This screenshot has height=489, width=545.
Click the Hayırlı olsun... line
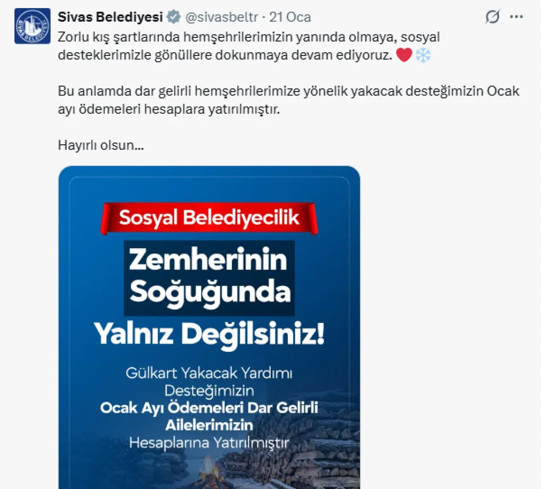coord(101,145)
